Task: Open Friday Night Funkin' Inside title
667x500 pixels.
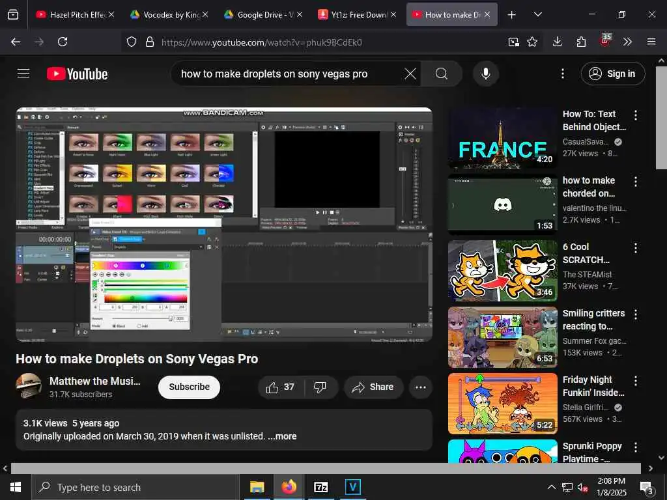Action: point(593,386)
